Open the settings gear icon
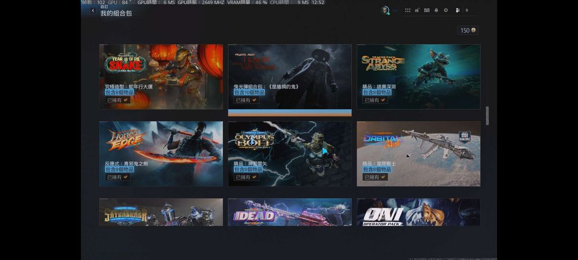578x260 pixels. tap(446, 10)
